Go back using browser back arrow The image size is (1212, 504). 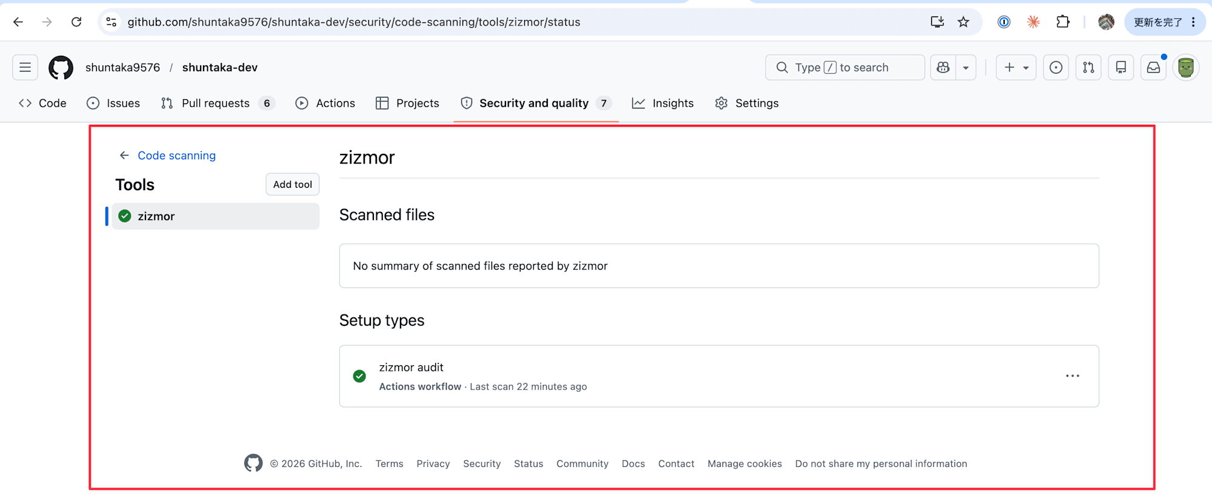coord(18,22)
